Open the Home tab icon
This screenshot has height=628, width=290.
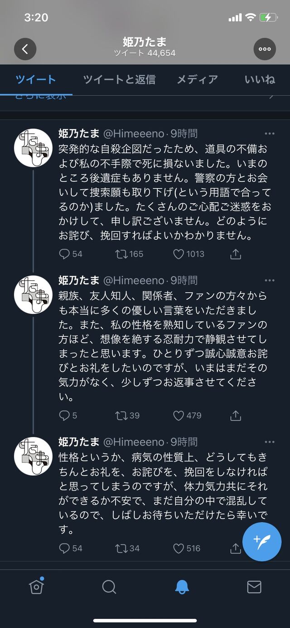[36, 587]
